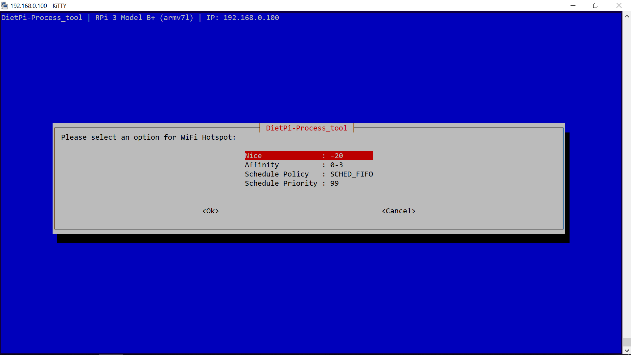Click the 0-3 affinity value
631x355 pixels.
[336, 165]
